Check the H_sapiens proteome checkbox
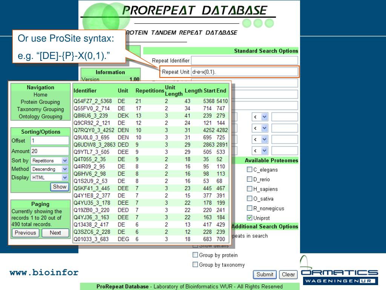This screenshot has height=290, width=386. tap(250, 189)
